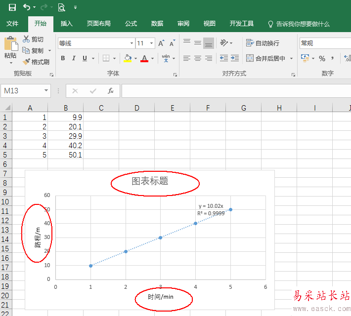Toggle Underline formatting
Screen dimensions: 351x316
85,58
